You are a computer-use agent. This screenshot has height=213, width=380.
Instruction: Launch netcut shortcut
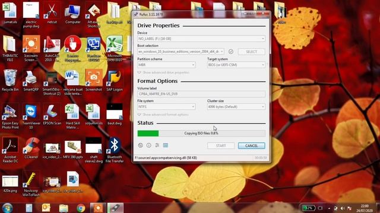[x=52, y=14]
